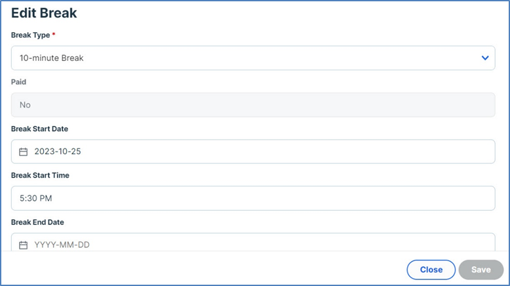Click the calendar icon in Break End Date
This screenshot has width=510, height=286.
click(x=23, y=245)
